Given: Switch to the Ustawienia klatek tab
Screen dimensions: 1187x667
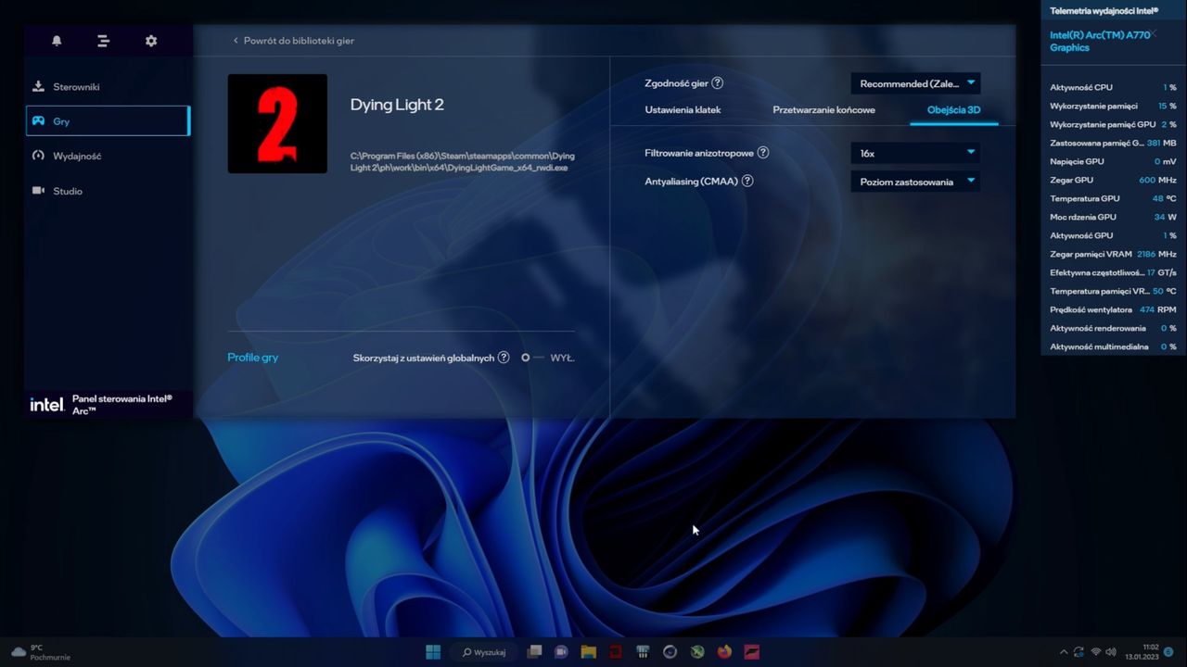Looking at the screenshot, I should click(x=683, y=109).
